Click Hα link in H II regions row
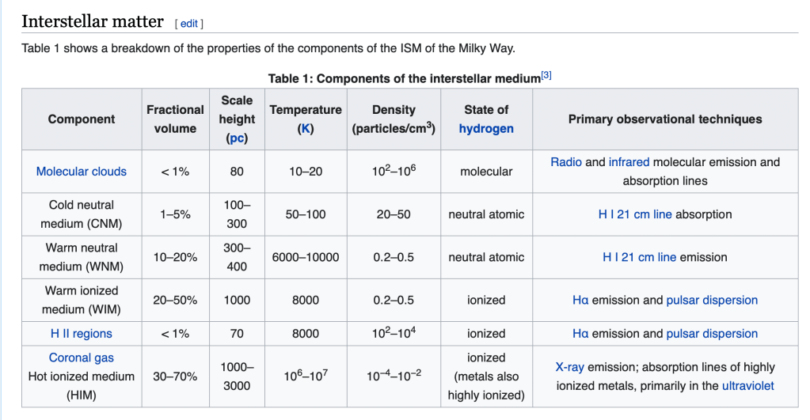 click(580, 334)
